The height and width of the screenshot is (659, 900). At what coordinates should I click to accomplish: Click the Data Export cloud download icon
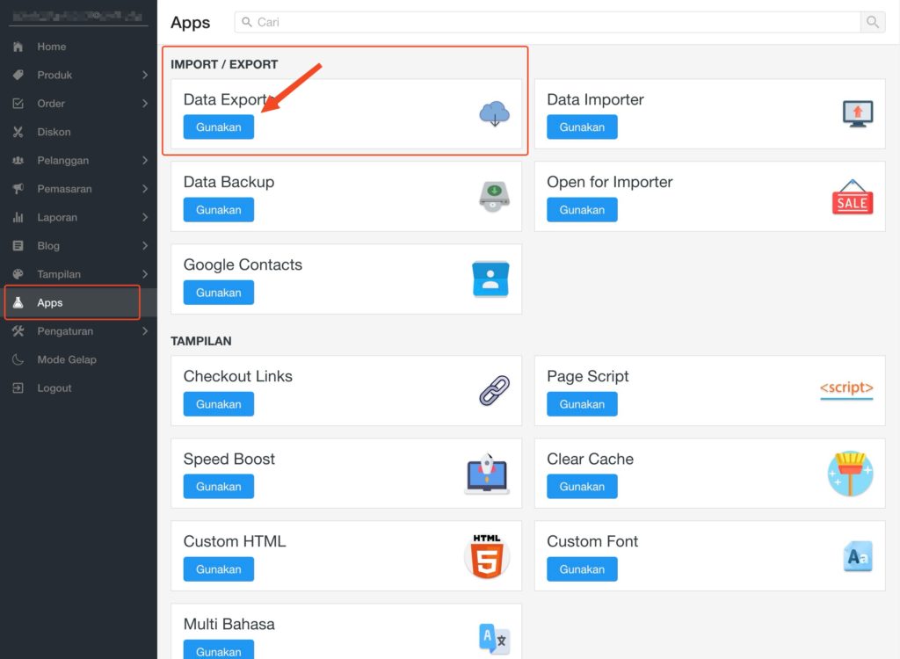494,113
